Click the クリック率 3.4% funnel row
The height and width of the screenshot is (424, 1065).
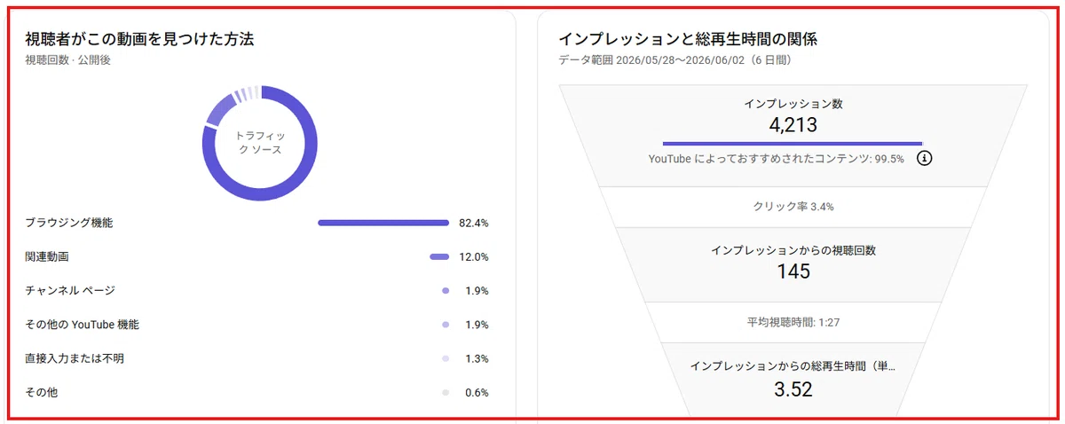click(793, 207)
